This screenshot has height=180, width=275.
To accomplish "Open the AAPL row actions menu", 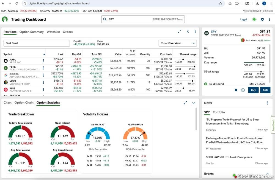I will (x=43, y=61).
